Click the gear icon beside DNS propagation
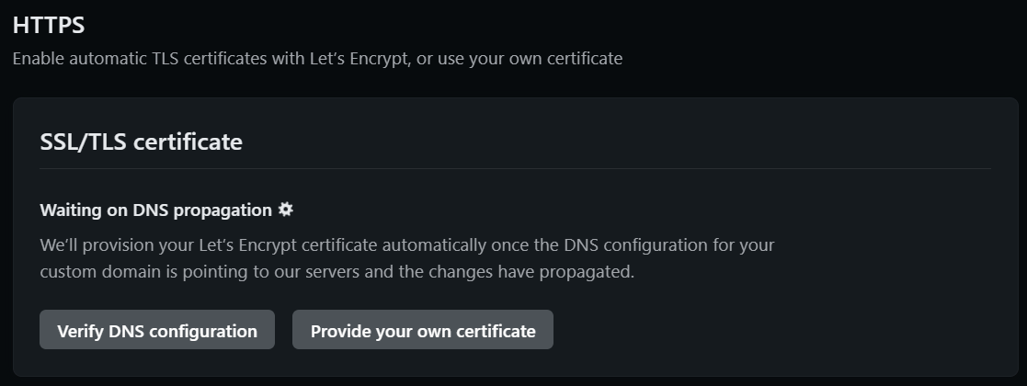This screenshot has width=1027, height=386. pos(286,210)
